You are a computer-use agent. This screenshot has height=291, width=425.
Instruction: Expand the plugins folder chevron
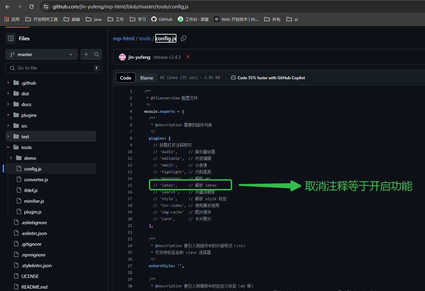point(8,115)
